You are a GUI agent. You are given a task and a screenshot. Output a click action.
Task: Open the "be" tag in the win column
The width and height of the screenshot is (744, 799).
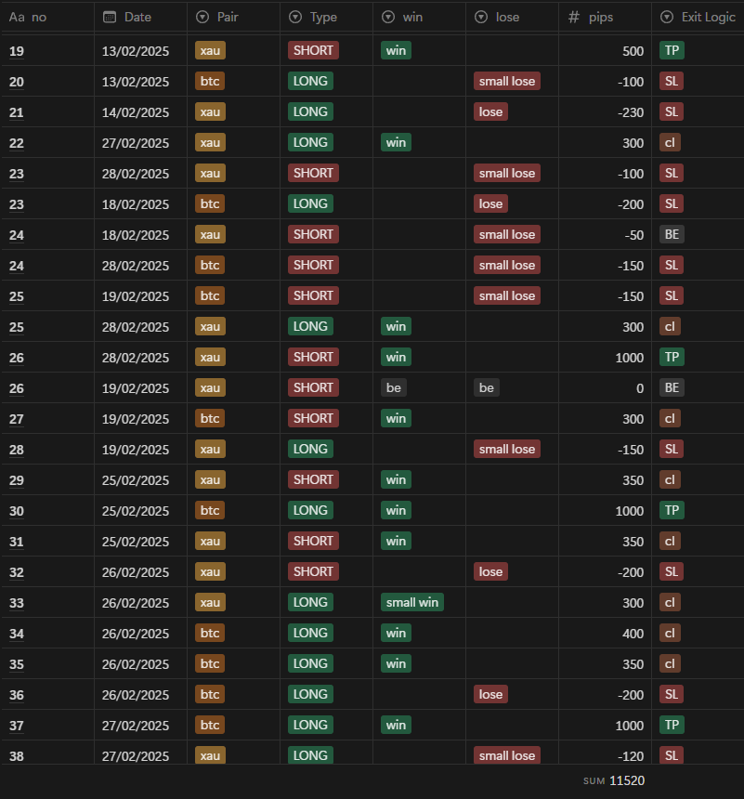click(394, 387)
